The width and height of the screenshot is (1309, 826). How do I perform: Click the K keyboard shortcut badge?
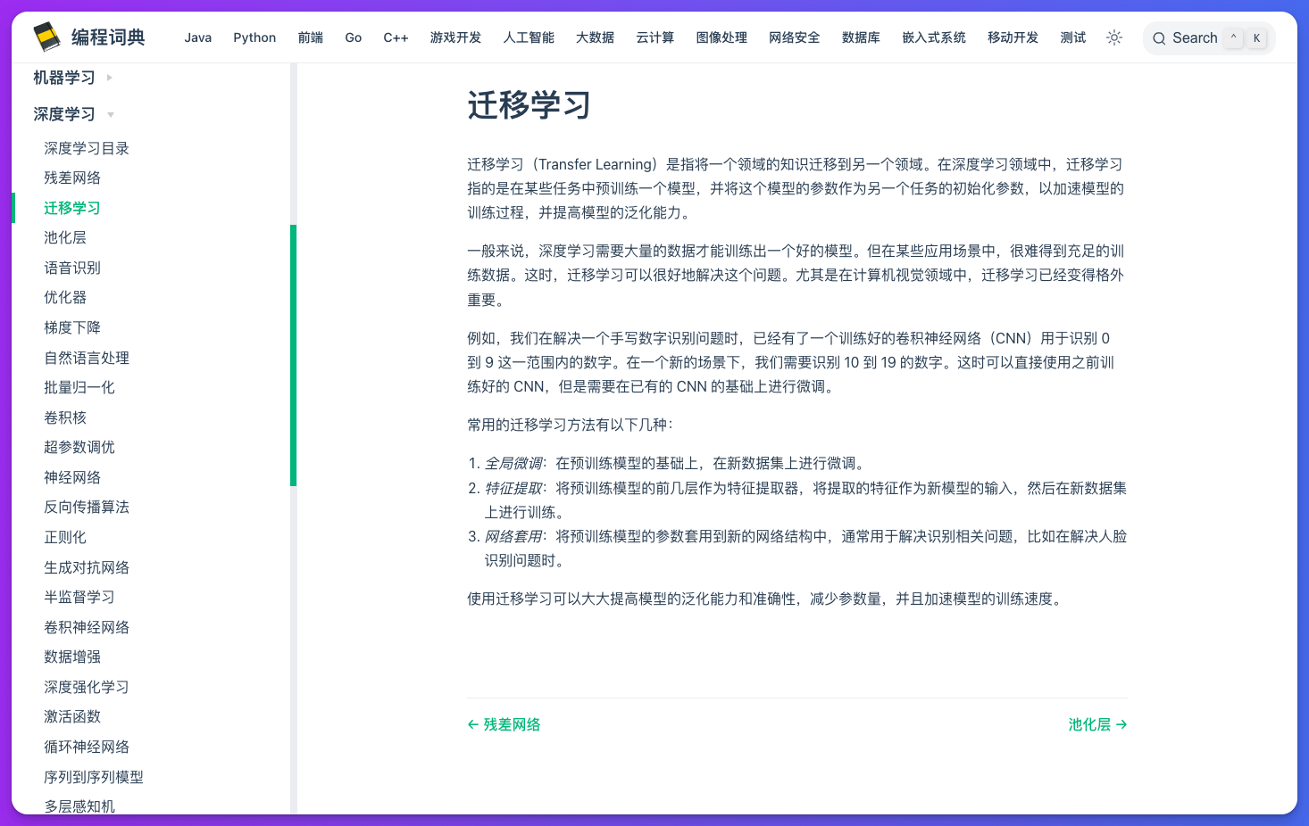click(1256, 37)
